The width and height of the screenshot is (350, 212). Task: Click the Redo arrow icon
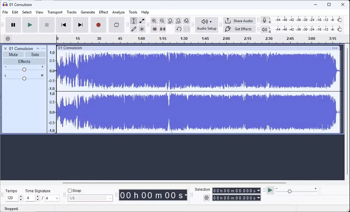tap(187, 29)
